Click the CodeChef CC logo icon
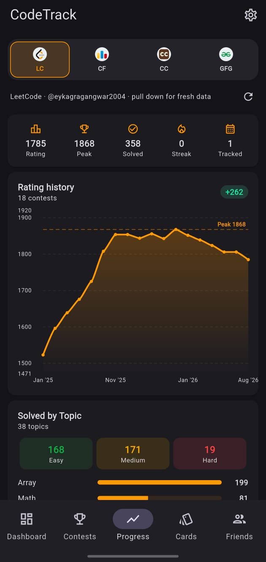The image size is (266, 562). tap(164, 54)
